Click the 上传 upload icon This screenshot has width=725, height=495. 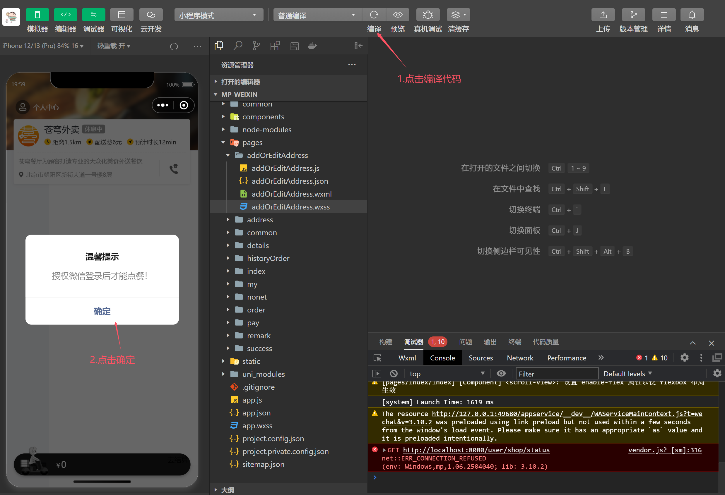coord(603,15)
